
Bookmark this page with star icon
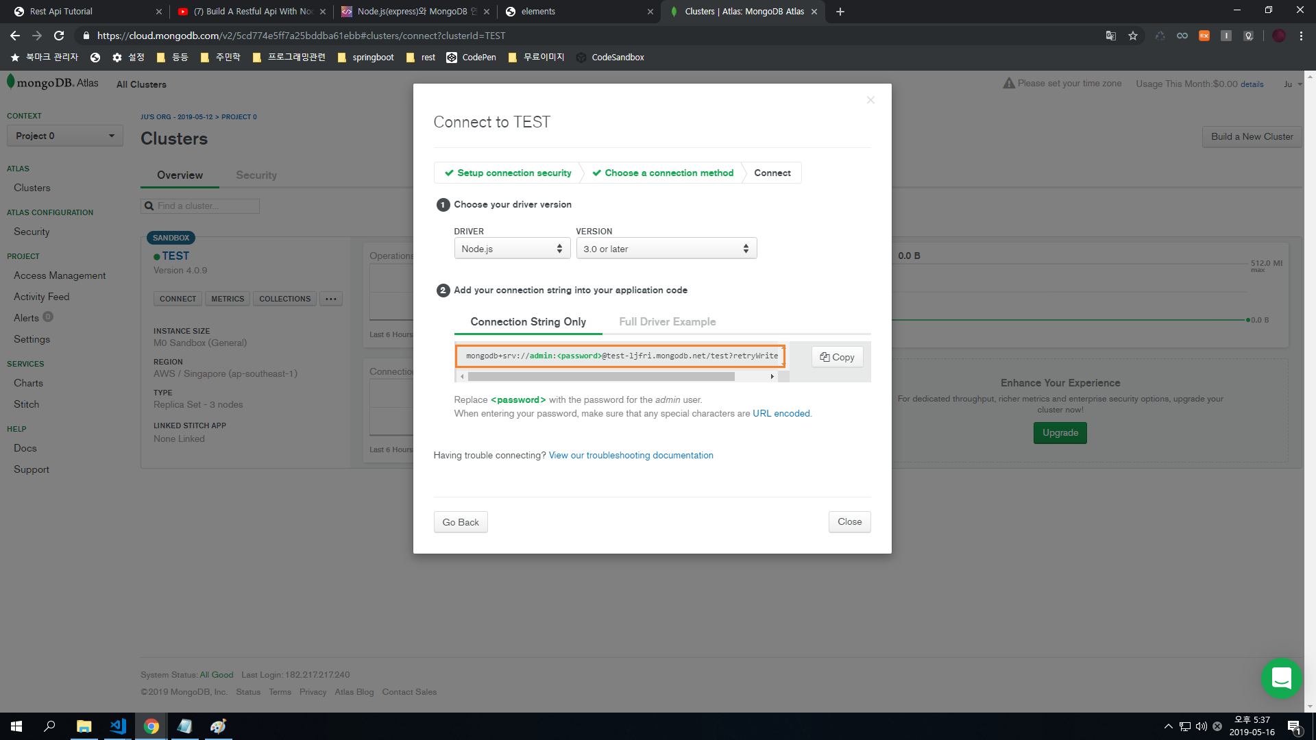coord(1133,36)
